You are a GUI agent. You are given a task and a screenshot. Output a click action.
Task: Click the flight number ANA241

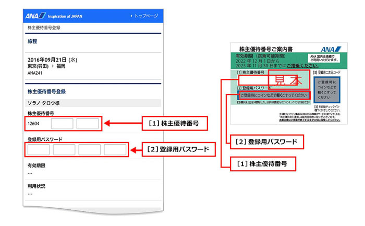click(35, 74)
